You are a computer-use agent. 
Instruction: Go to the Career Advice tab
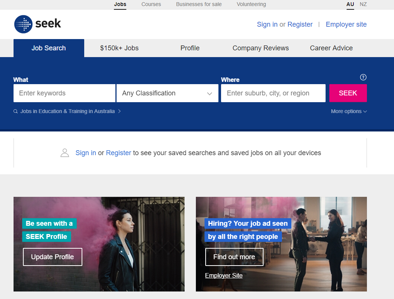tap(331, 48)
